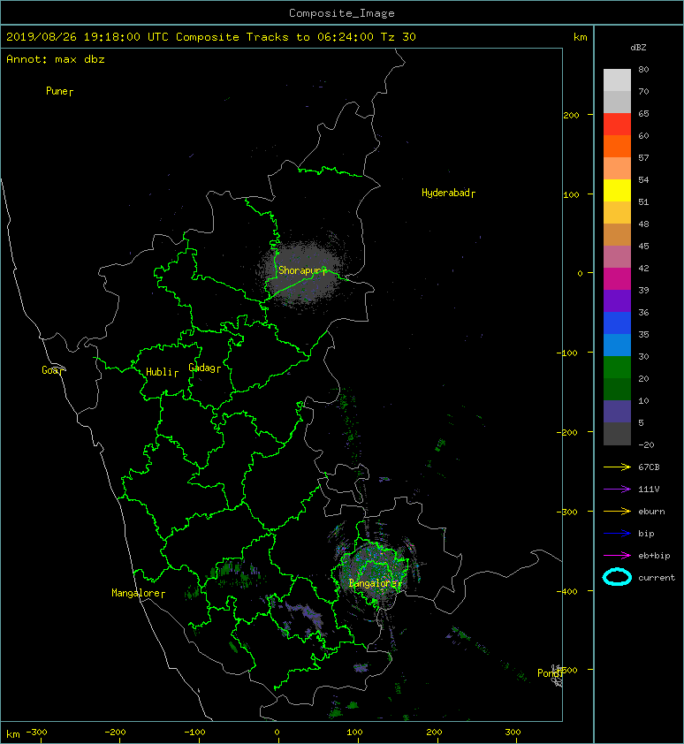Click the Composite_Image title text
This screenshot has width=684, height=744.
[x=342, y=13]
